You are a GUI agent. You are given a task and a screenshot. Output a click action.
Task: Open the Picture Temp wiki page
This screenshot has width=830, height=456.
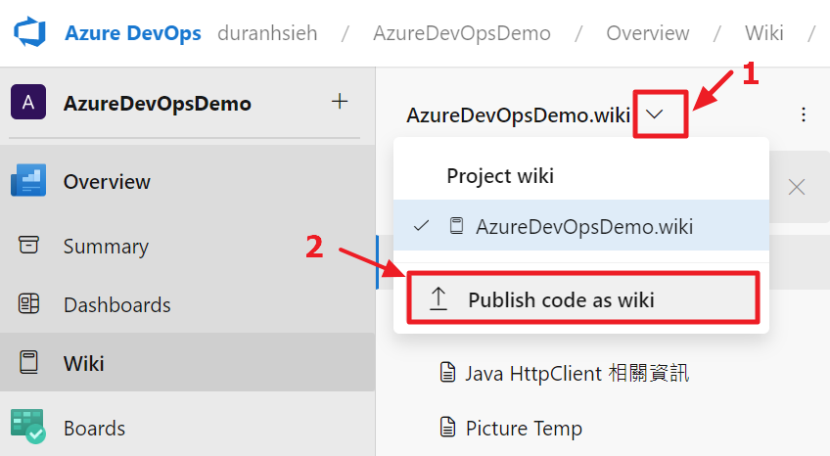[524, 428]
